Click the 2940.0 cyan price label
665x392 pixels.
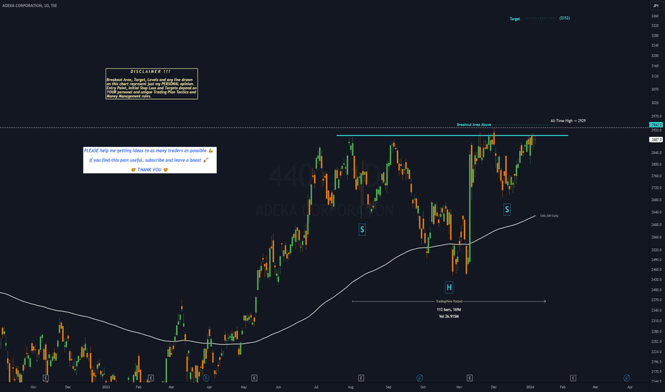coord(656,125)
